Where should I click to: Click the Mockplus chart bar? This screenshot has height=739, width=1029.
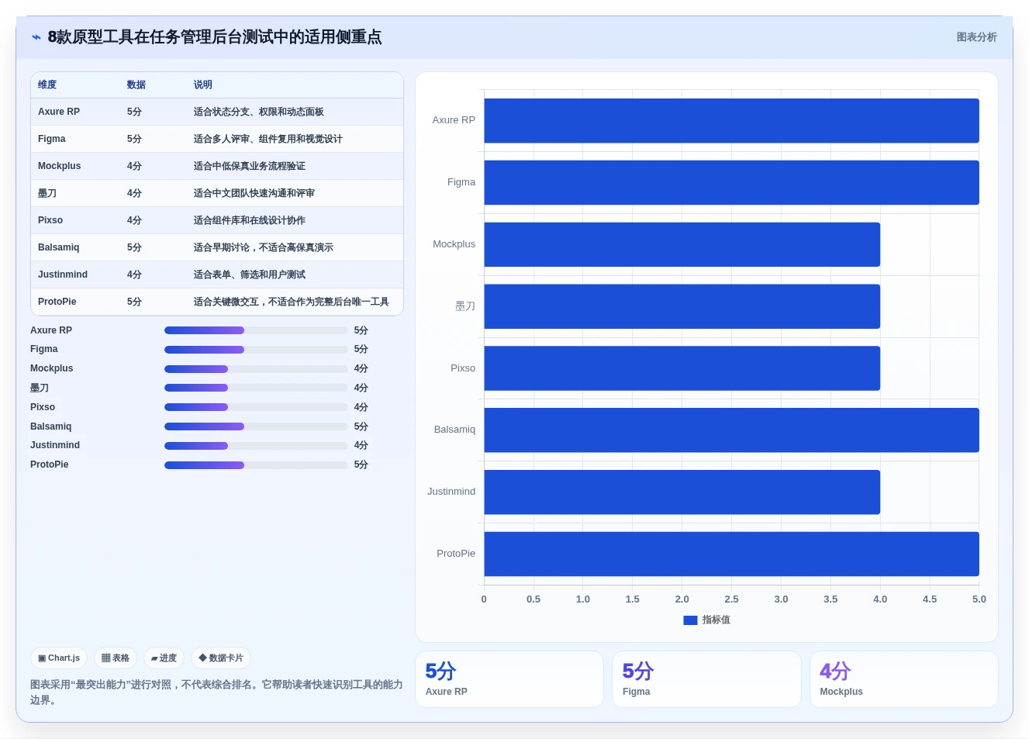pos(682,244)
